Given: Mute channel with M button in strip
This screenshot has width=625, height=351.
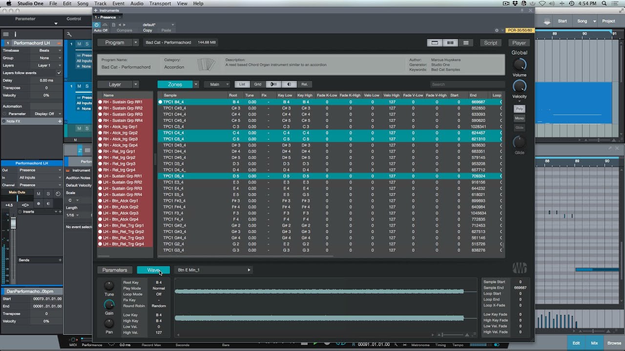Looking at the screenshot, I should tap(39, 194).
